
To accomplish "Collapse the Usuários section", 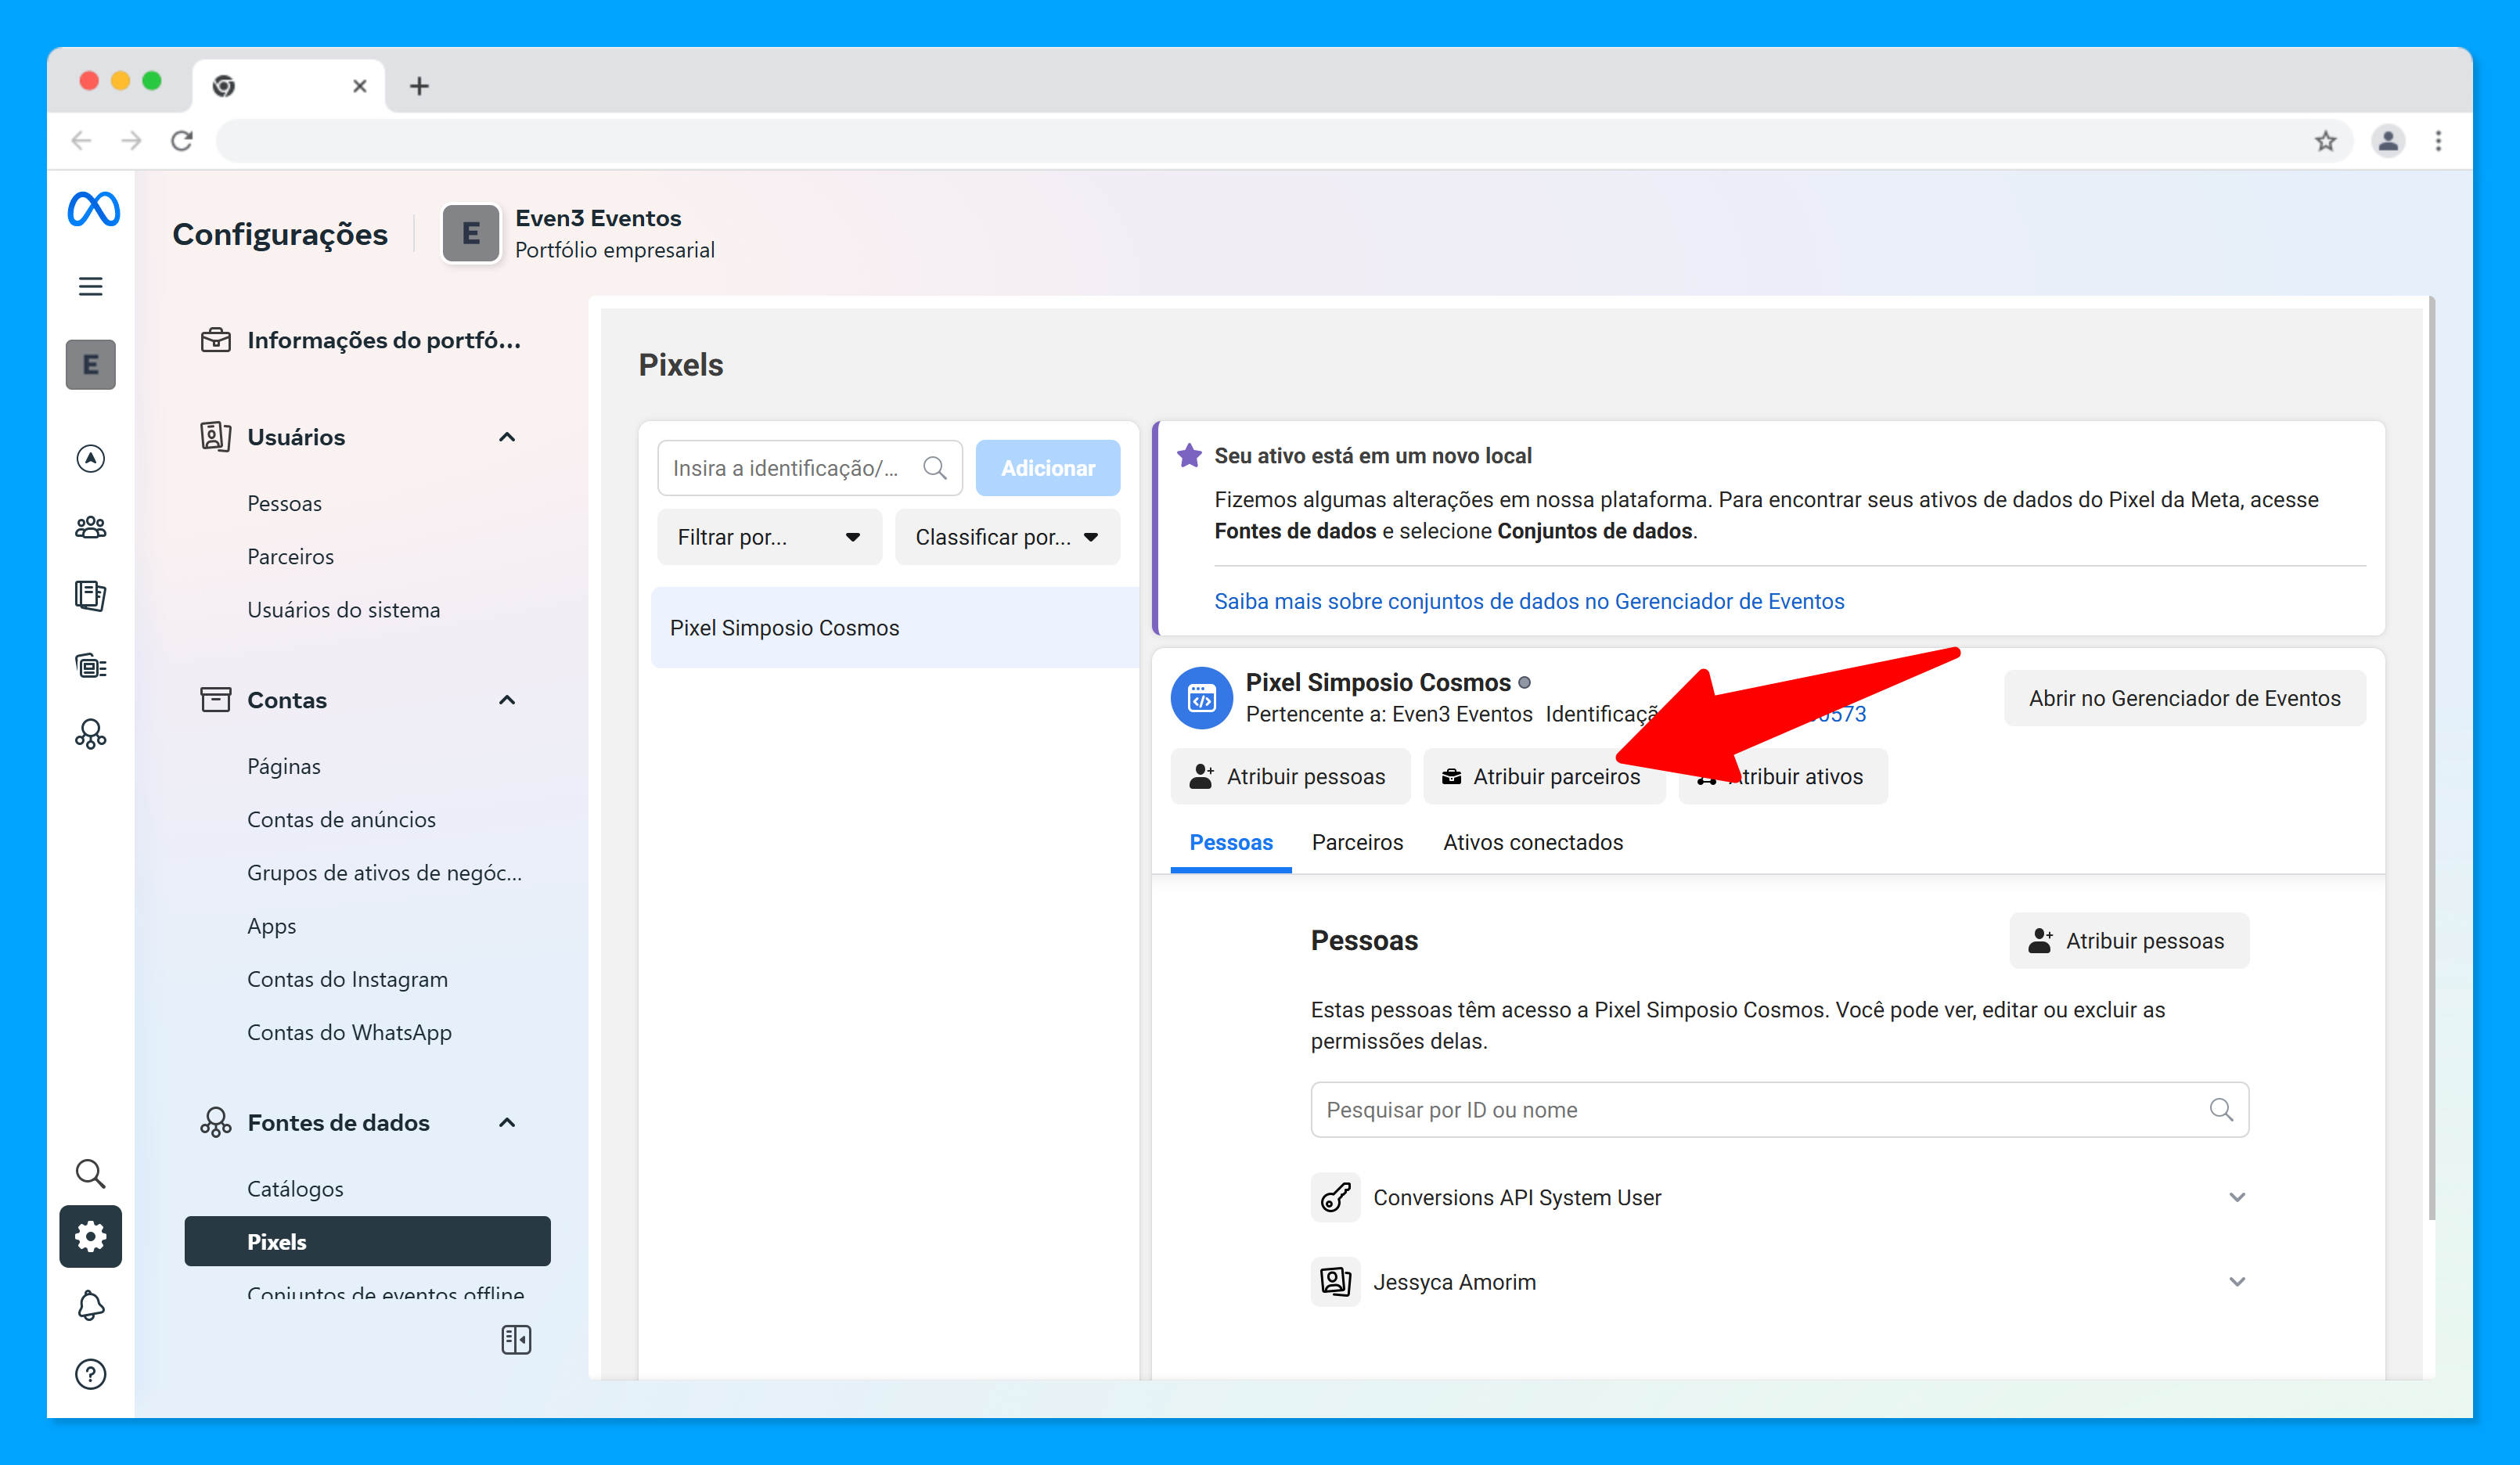I will (507, 437).
